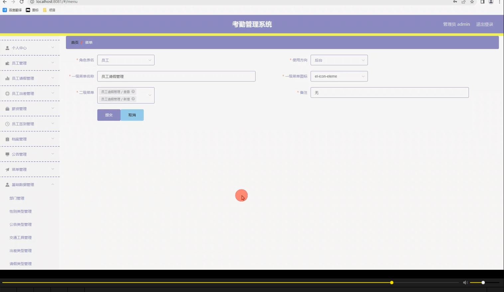Click the 员工签到管理 clock icon
Image resolution: width=504 pixels, height=292 pixels.
pos(7,124)
